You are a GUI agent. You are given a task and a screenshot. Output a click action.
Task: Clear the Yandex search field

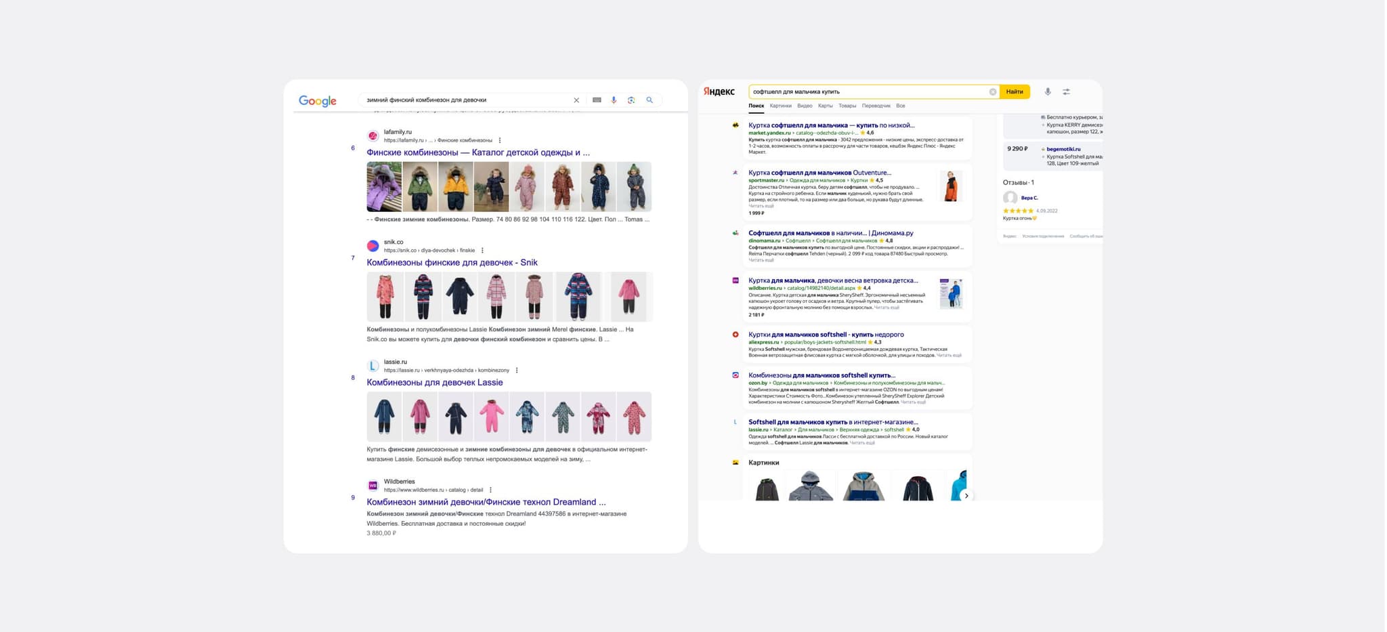992,92
